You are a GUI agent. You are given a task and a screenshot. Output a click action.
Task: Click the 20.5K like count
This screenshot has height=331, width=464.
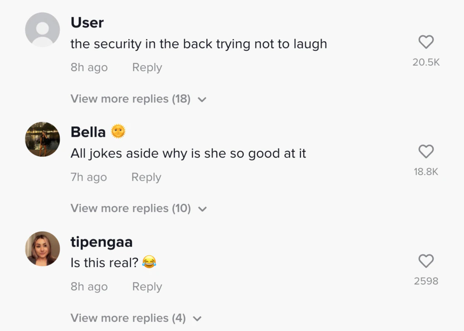426,62
